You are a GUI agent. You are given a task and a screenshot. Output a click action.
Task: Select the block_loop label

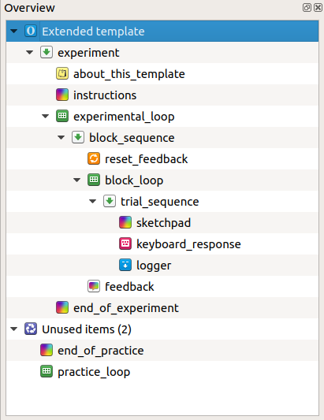pos(134,180)
